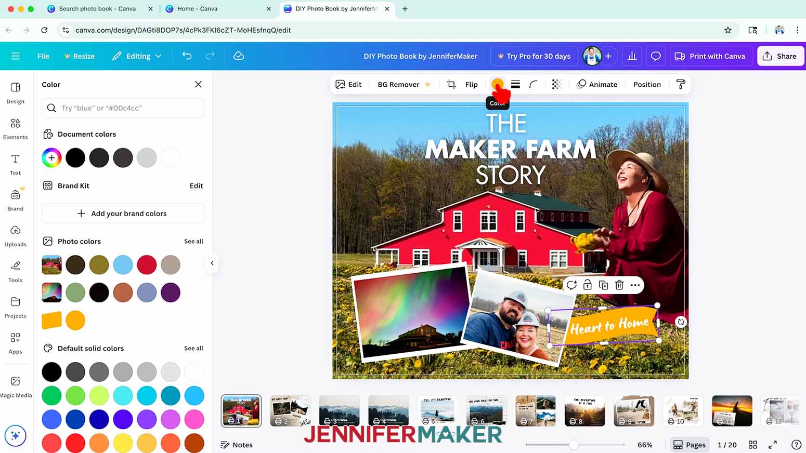Image resolution: width=806 pixels, height=453 pixels.
Task: Click Edit next to Brand Kit
Action: pos(196,185)
